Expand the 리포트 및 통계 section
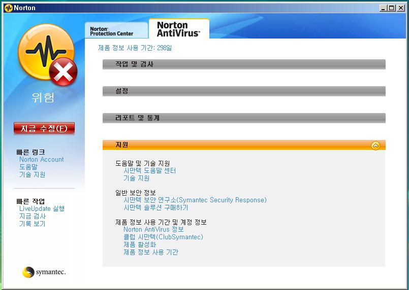 (x=244, y=118)
